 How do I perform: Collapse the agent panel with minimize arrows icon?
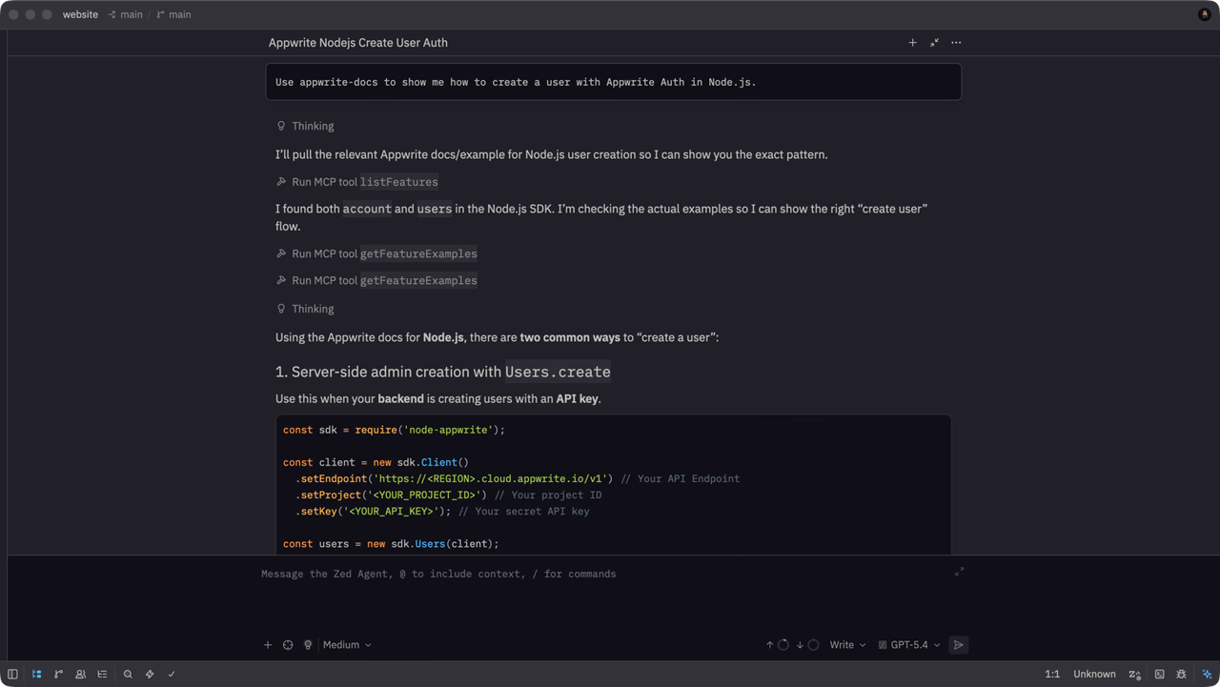(x=934, y=43)
